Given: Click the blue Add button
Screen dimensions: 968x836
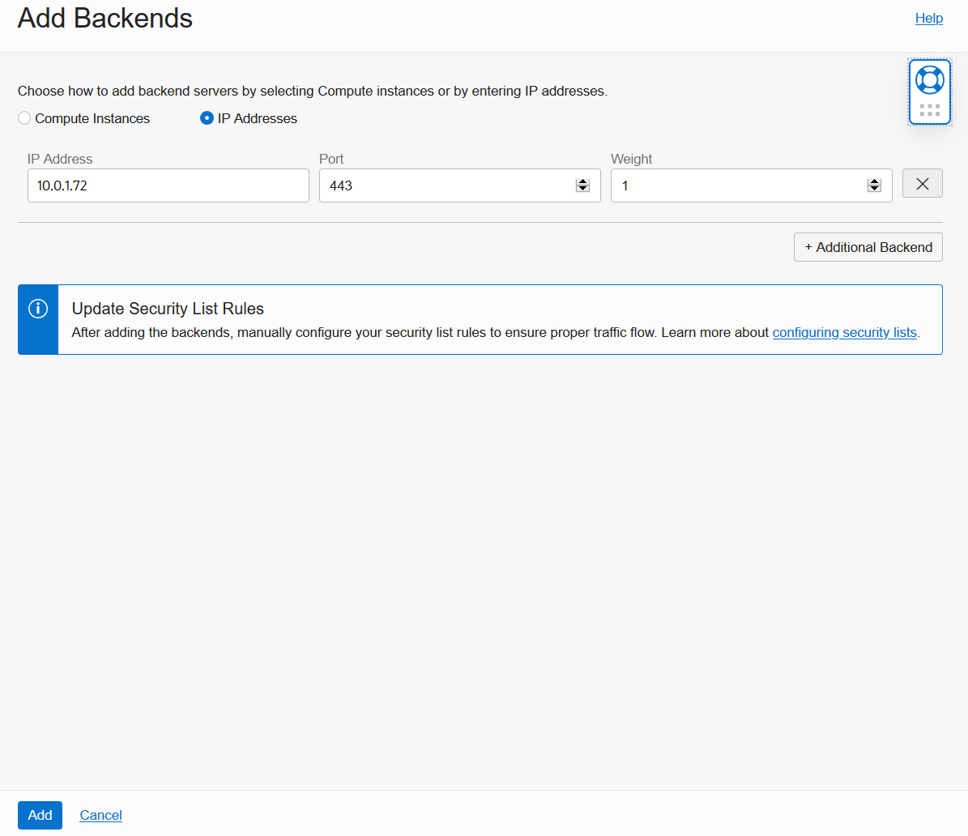Looking at the screenshot, I should tap(40, 815).
